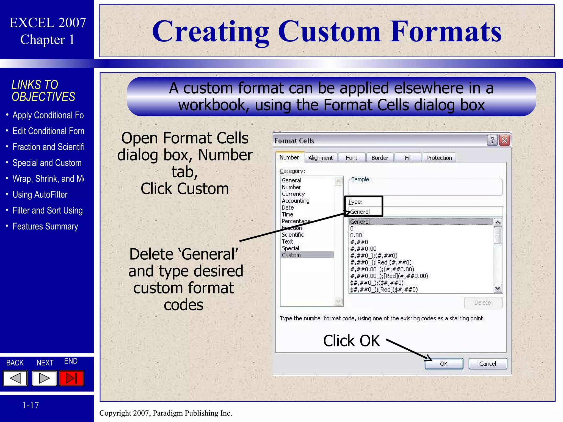The width and height of the screenshot is (563, 422).
Task: Select Text category
Action: point(288,241)
